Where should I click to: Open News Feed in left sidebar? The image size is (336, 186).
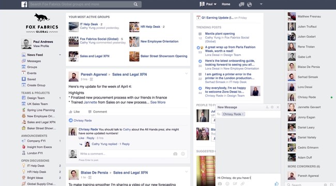tap(35, 55)
